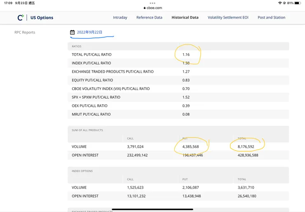The height and width of the screenshot is (212, 305).
Task: Tap the three-dot multitasking control
Action: coord(152,3)
